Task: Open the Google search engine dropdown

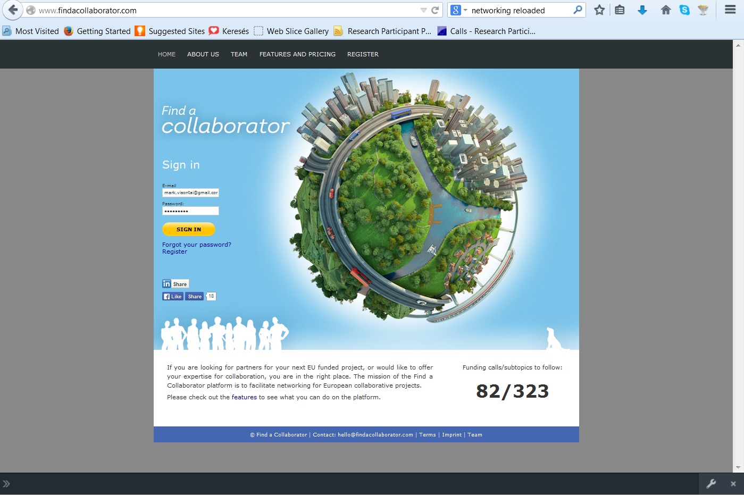Action: coord(458,10)
